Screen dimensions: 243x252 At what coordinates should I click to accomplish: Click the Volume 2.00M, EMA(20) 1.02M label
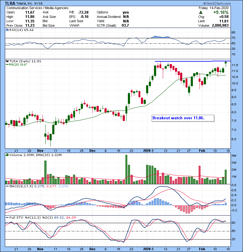[x=35, y=155]
